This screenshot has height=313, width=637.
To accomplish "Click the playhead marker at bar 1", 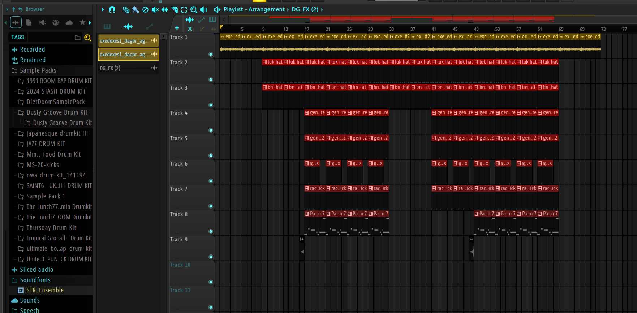I will pos(221,27).
